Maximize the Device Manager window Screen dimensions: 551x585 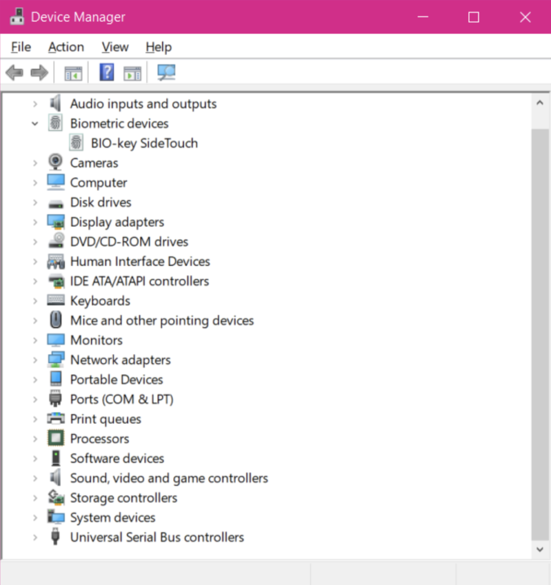474,17
